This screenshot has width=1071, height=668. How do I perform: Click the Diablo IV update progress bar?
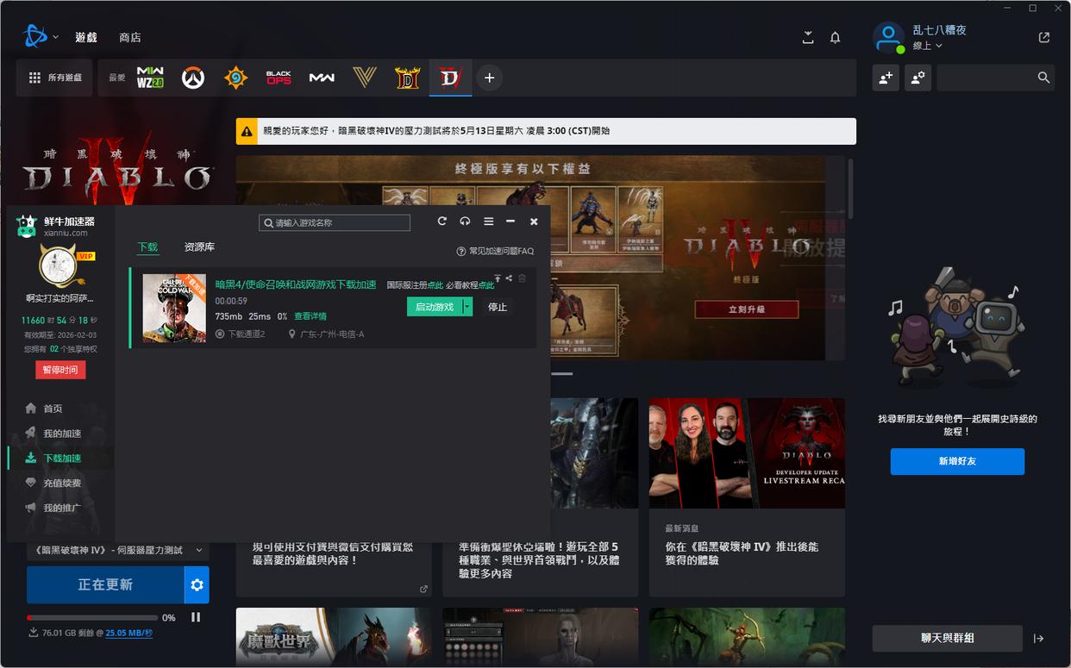pyautogui.click(x=92, y=618)
